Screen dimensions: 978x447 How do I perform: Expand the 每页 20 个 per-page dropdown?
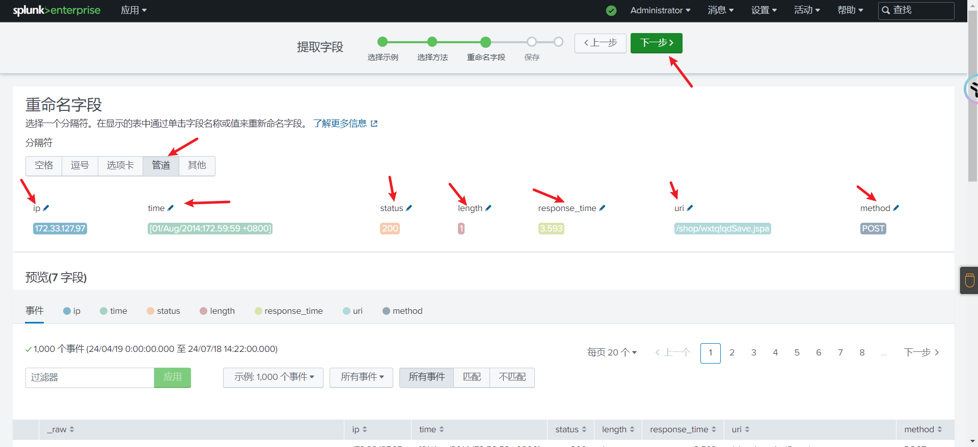coord(612,352)
